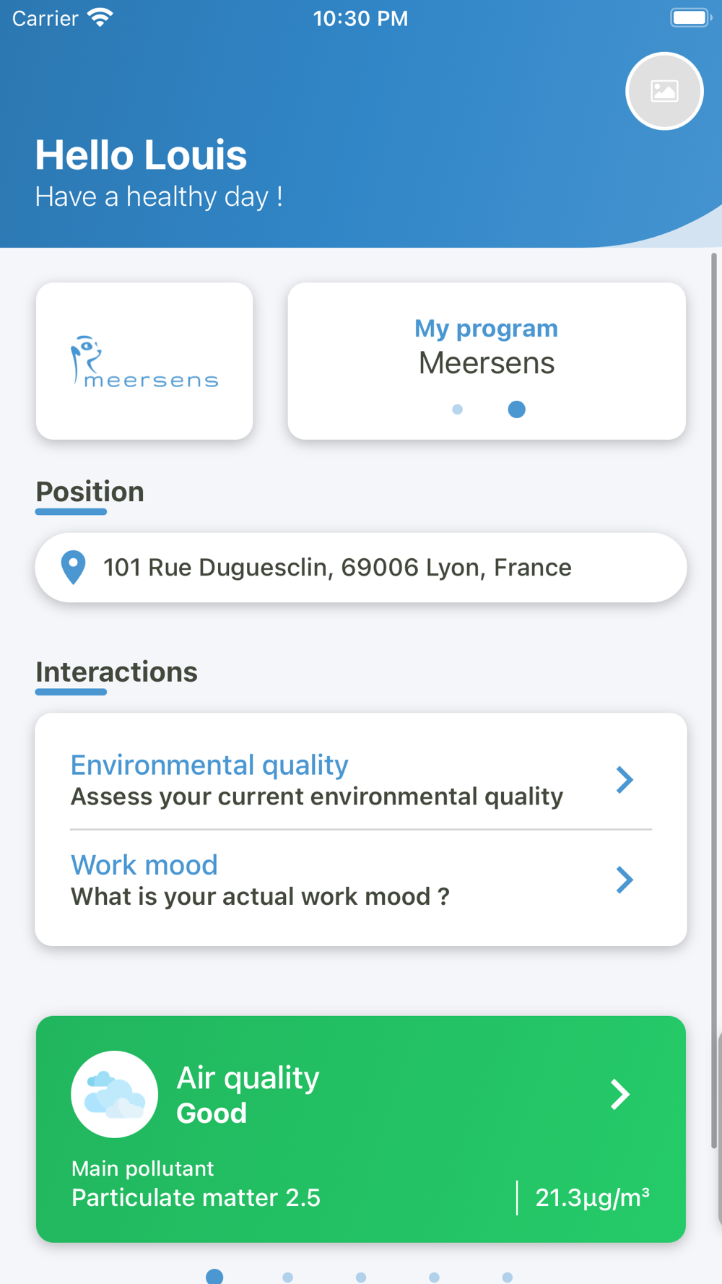Go to fifth bottom carousel page dot
722x1284 pixels.
[x=508, y=1278]
